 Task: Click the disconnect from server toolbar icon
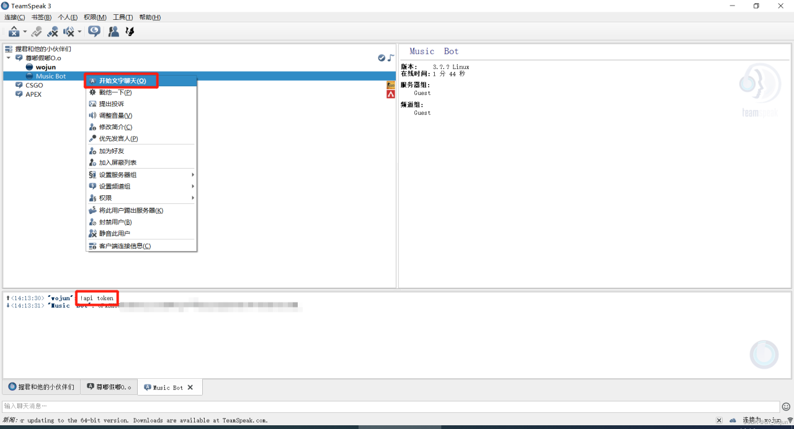click(14, 31)
